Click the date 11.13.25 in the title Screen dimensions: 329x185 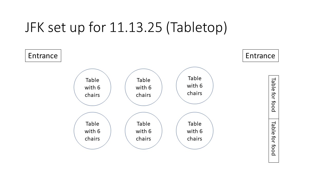coord(136,28)
